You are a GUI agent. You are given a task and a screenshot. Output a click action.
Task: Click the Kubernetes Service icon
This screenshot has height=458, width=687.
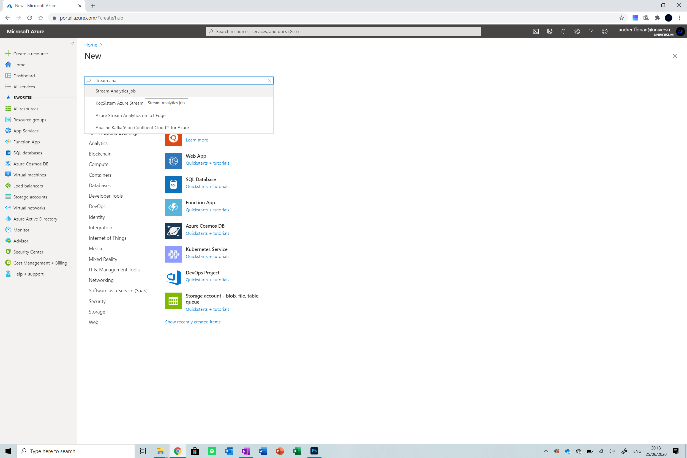point(173,254)
